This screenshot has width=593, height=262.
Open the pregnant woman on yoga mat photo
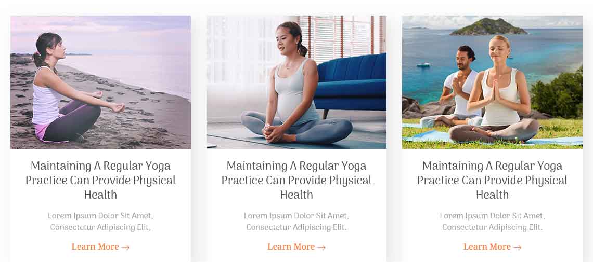[296, 82]
